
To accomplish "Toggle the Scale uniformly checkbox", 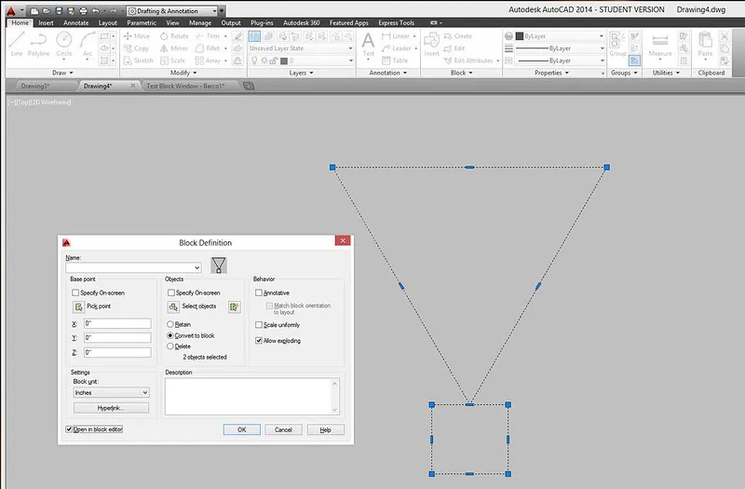I will [x=259, y=325].
